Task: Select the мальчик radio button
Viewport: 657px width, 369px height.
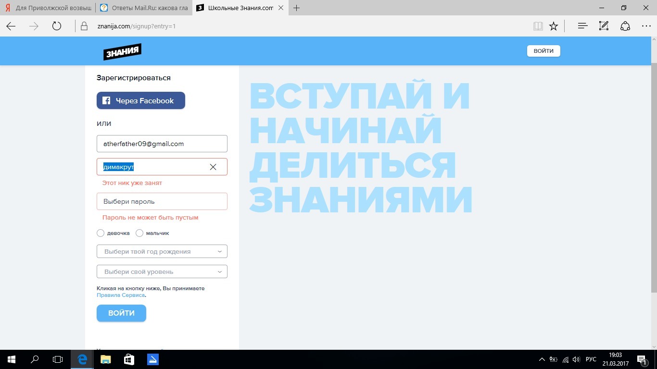Action: 139,233
